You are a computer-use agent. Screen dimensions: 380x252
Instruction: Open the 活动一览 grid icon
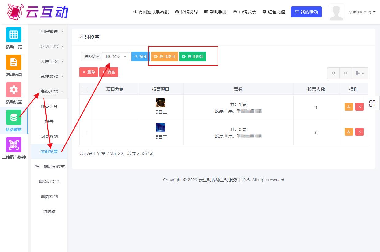(14, 35)
